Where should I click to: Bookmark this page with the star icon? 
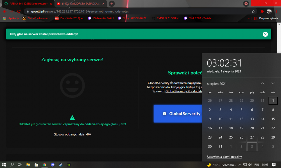[253, 11]
